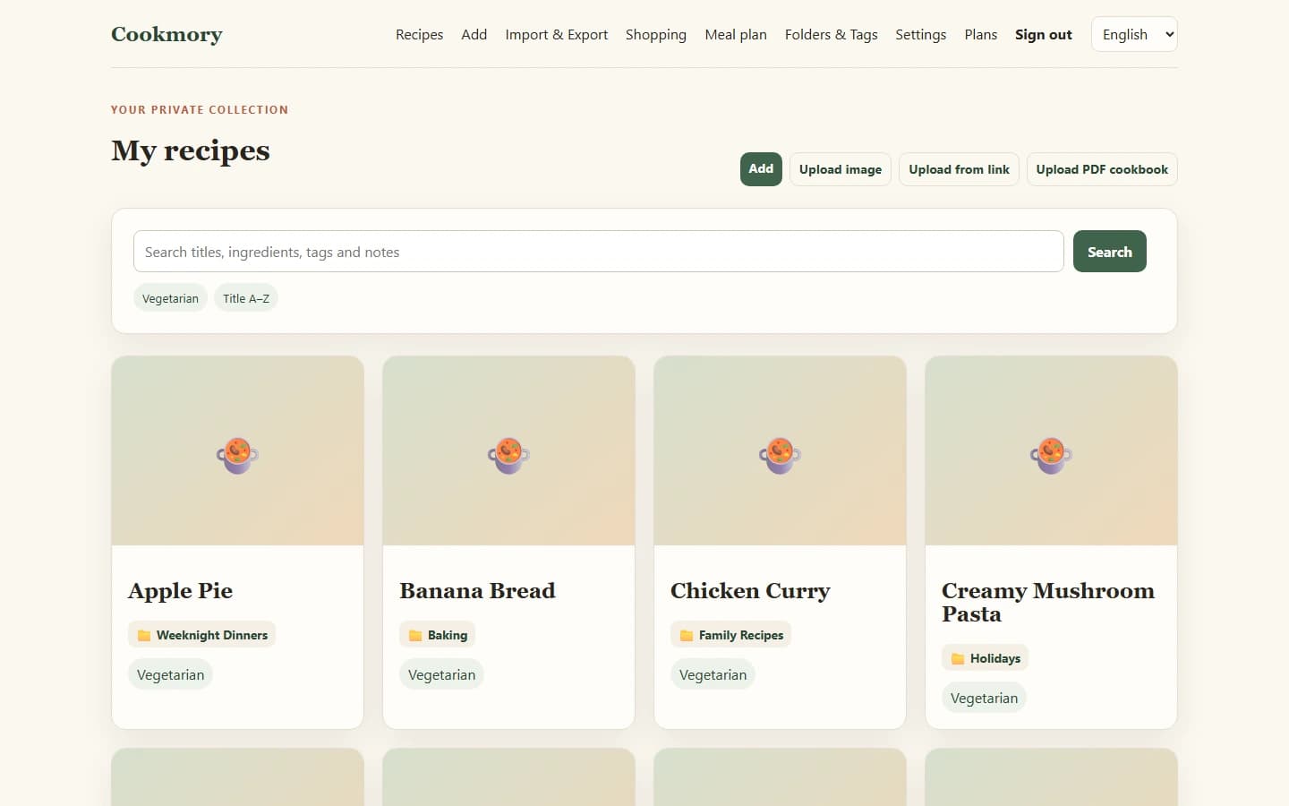Viewport: 1289px width, 806px height.
Task: Click the Banana Bread title
Action: point(477,591)
